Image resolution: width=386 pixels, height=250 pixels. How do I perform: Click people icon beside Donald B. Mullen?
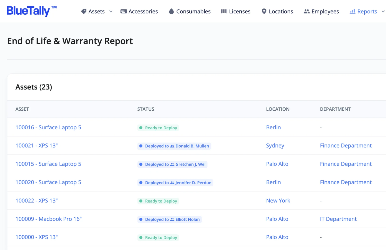point(172,146)
